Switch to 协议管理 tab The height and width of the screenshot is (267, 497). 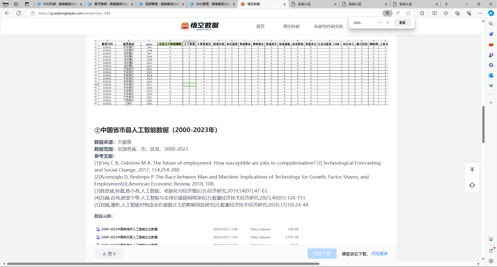click(x=212, y=4)
